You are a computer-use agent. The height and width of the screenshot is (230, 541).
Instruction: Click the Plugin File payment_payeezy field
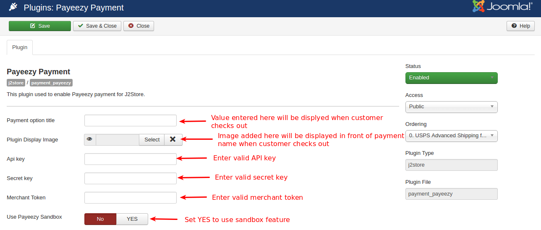point(452,194)
